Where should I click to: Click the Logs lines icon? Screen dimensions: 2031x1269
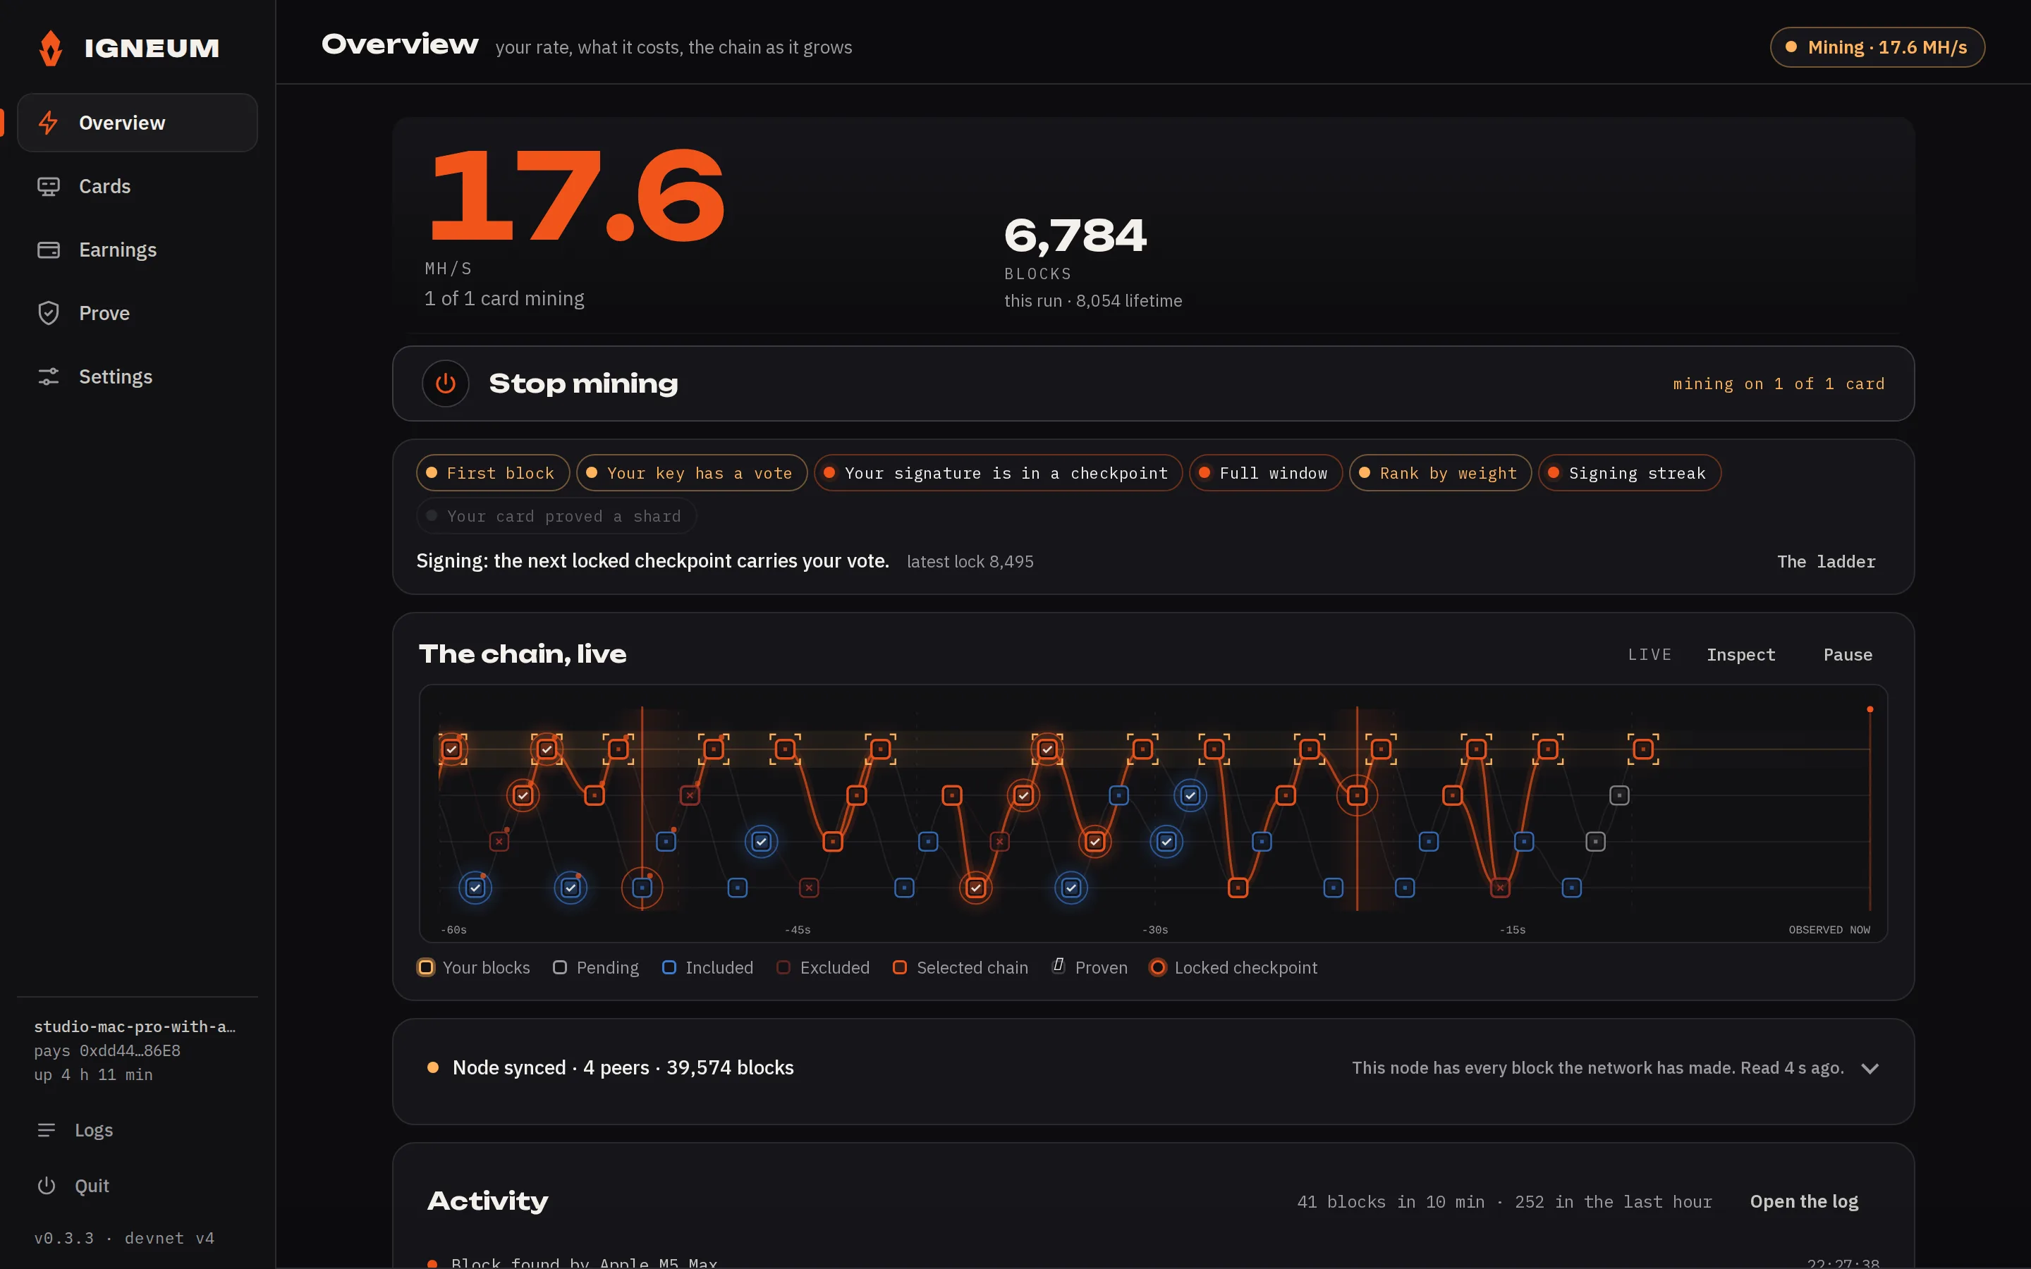coord(46,1131)
